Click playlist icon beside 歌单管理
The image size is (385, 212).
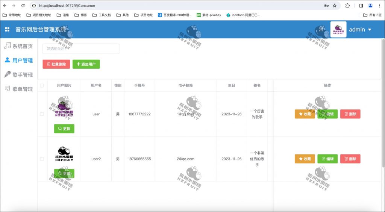pos(8,88)
